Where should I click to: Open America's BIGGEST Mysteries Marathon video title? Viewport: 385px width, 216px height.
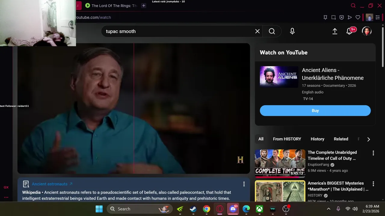tap(338, 186)
